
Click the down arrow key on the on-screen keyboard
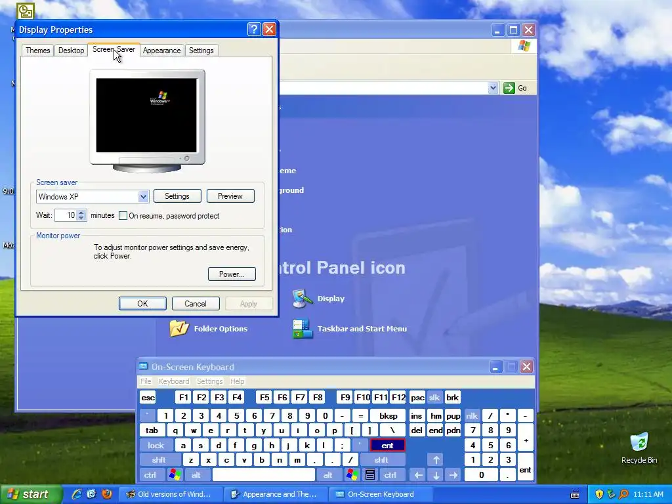436,475
